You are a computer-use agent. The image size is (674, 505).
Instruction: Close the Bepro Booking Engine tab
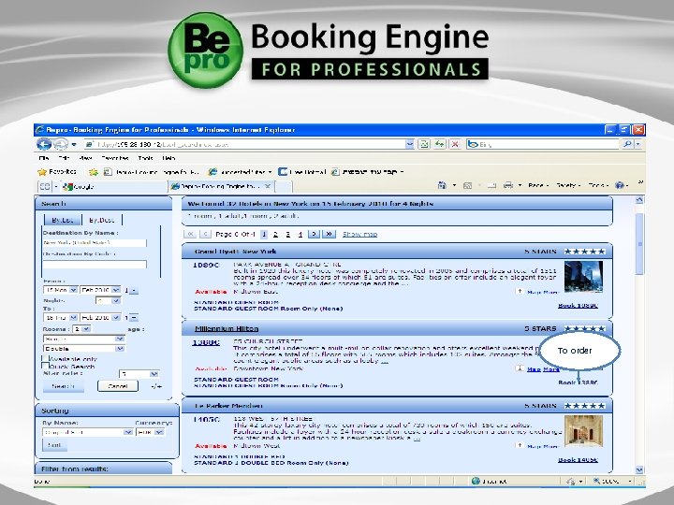268,186
